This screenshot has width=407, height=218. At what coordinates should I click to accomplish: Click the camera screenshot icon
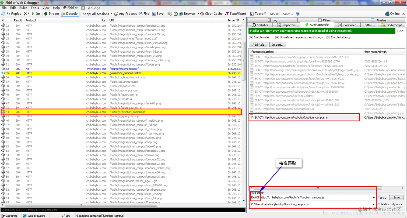pos(170,14)
